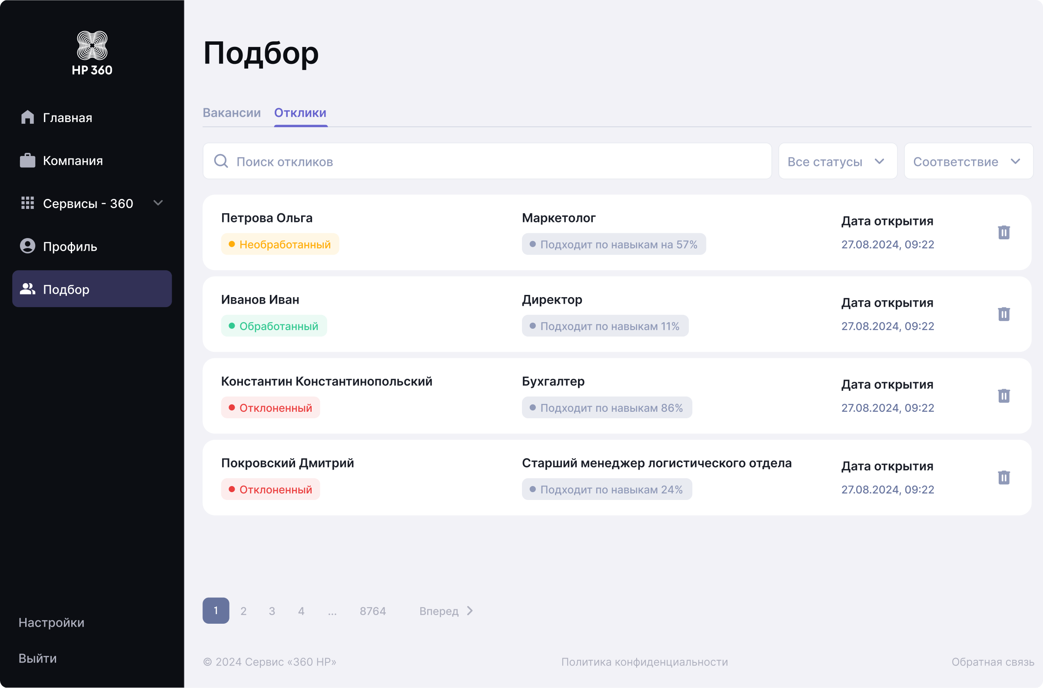The height and width of the screenshot is (688, 1043).
Task: Click the briefcase icon for Компания
Action: click(x=27, y=160)
